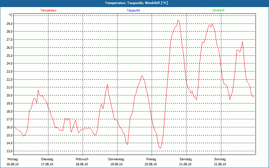Select the 20,0 value on the y-axis
The width and height of the screenshot is (269, 168).
(x=10, y=95)
